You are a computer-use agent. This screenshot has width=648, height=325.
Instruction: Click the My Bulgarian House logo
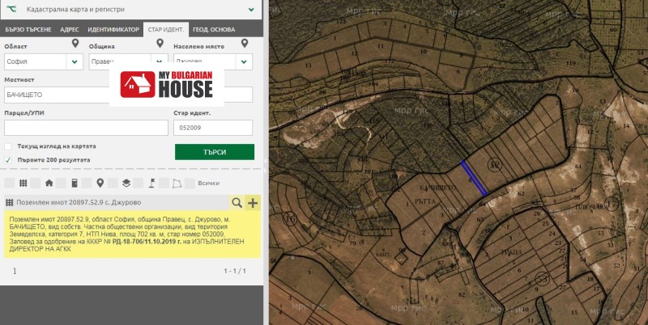(167, 85)
